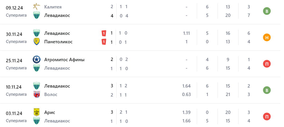The width and height of the screenshot is (284, 127).
Task: Click green В badge for 09.12.24 match
Action: tap(267, 11)
